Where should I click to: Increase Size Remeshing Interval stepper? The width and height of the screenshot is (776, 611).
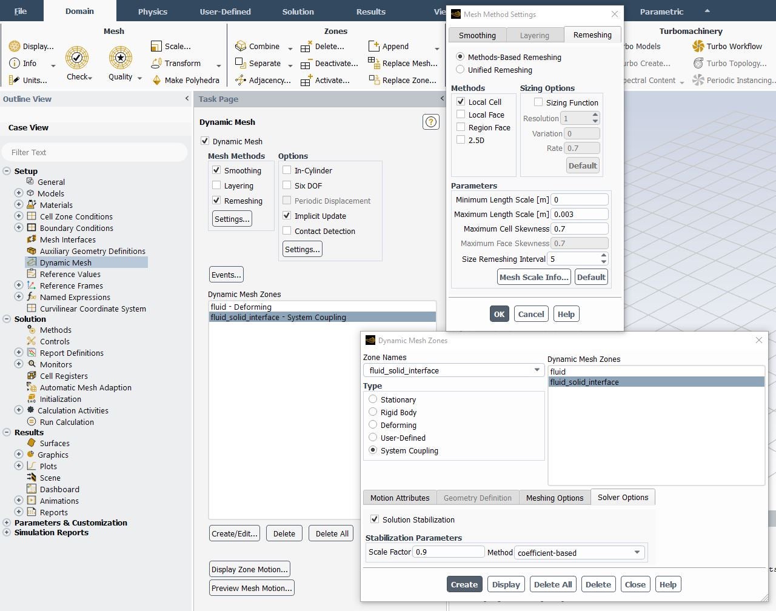(603, 255)
